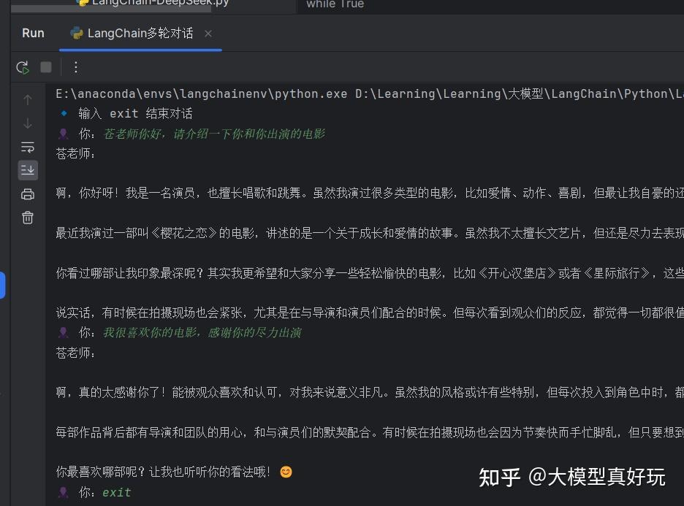This screenshot has height=506, width=684.
Task: Print the console contents
Action: (27, 193)
